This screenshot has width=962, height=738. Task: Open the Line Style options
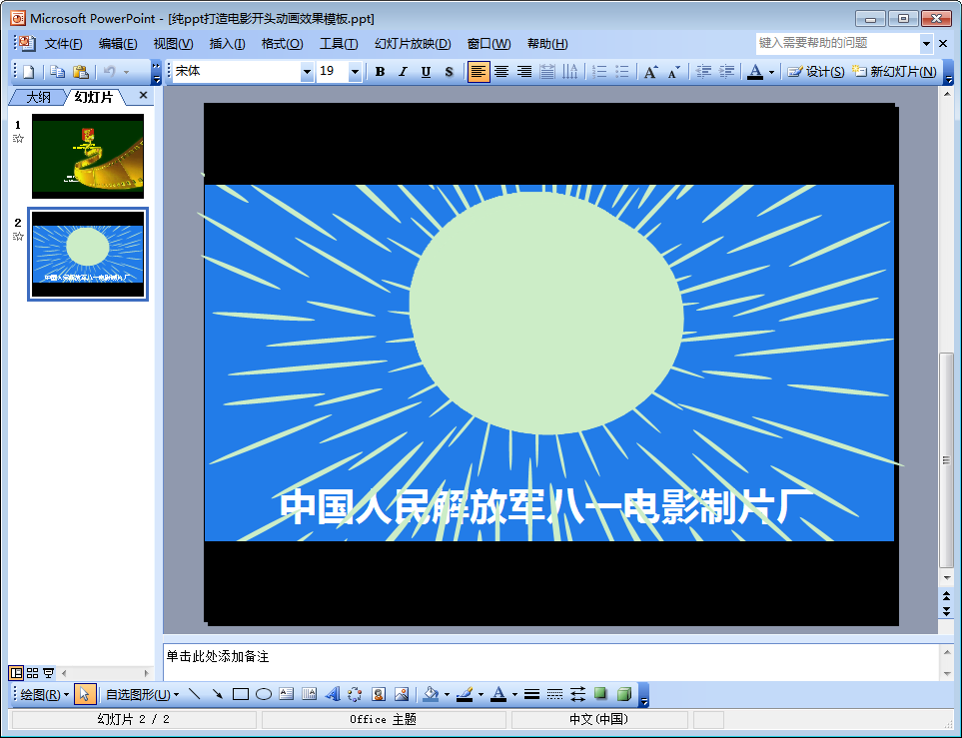tap(531, 694)
